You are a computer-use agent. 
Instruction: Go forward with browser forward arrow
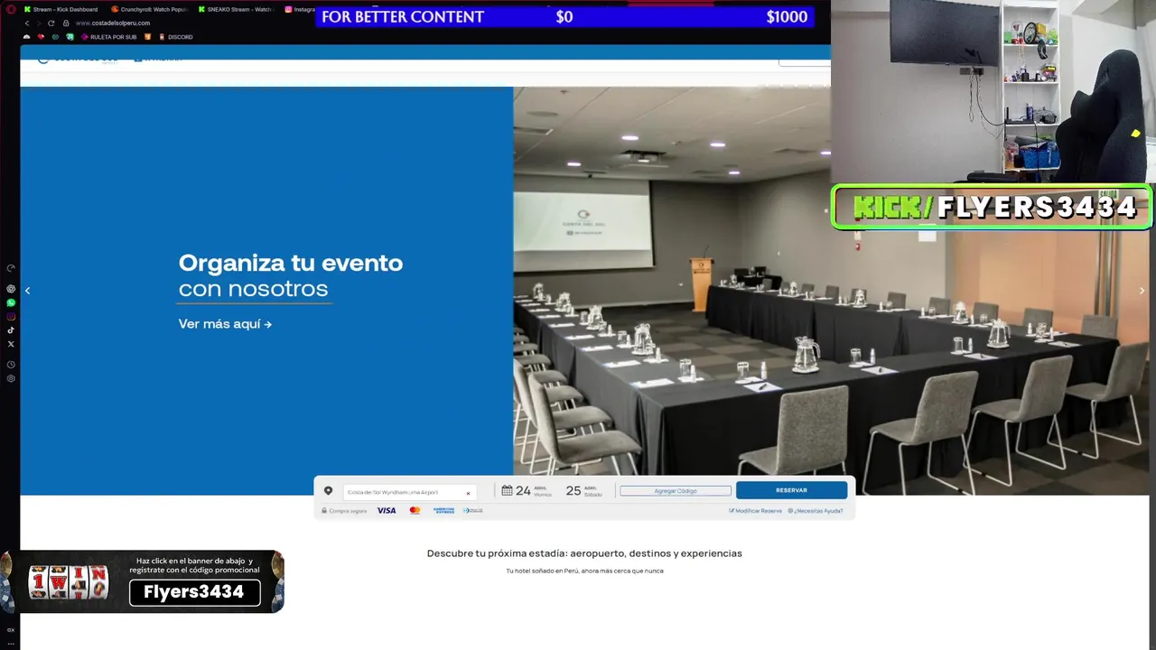[39, 23]
